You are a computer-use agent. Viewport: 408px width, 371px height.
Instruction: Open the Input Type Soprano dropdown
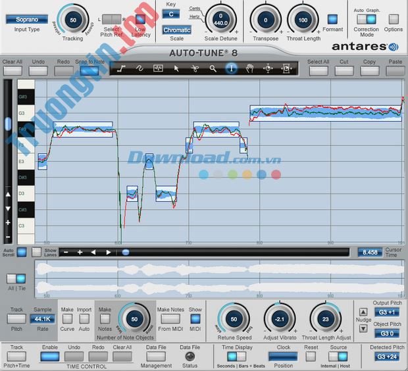[27, 20]
